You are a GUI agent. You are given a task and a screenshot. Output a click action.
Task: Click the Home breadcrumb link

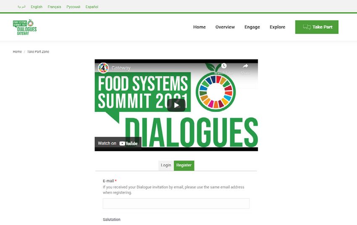17,52
